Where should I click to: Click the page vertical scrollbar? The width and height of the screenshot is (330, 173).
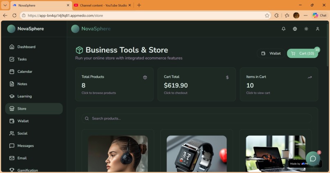(327, 45)
